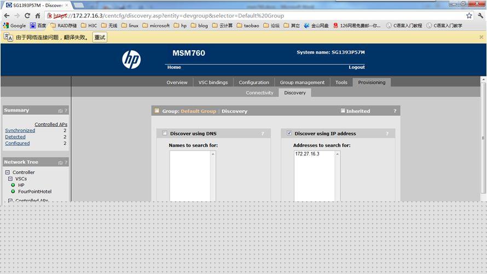This screenshot has height=274, width=487.
Task: Open blog bookmark folder
Action: tap(199, 26)
